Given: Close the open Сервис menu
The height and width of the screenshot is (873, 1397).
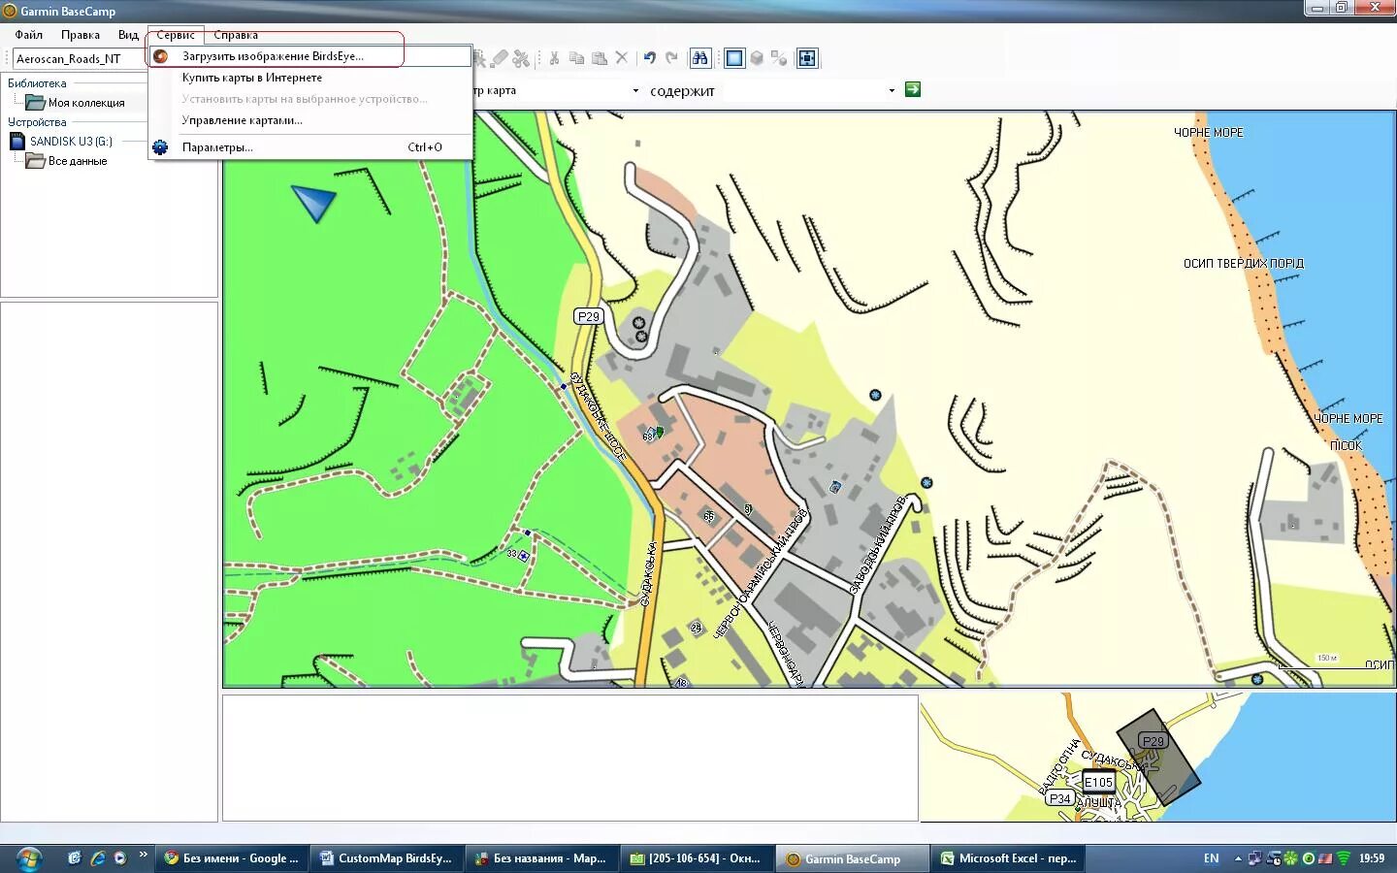Looking at the screenshot, I should [x=176, y=35].
